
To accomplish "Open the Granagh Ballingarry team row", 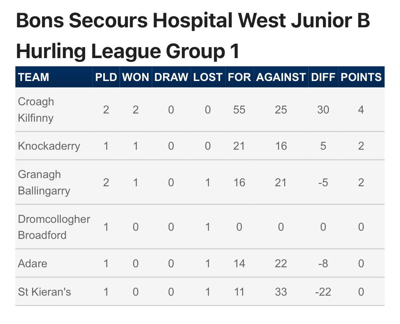I will [200, 183].
